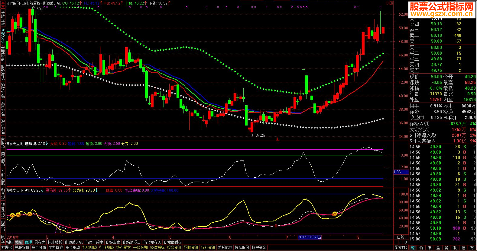Click the 扩展区 button

point(7,247)
